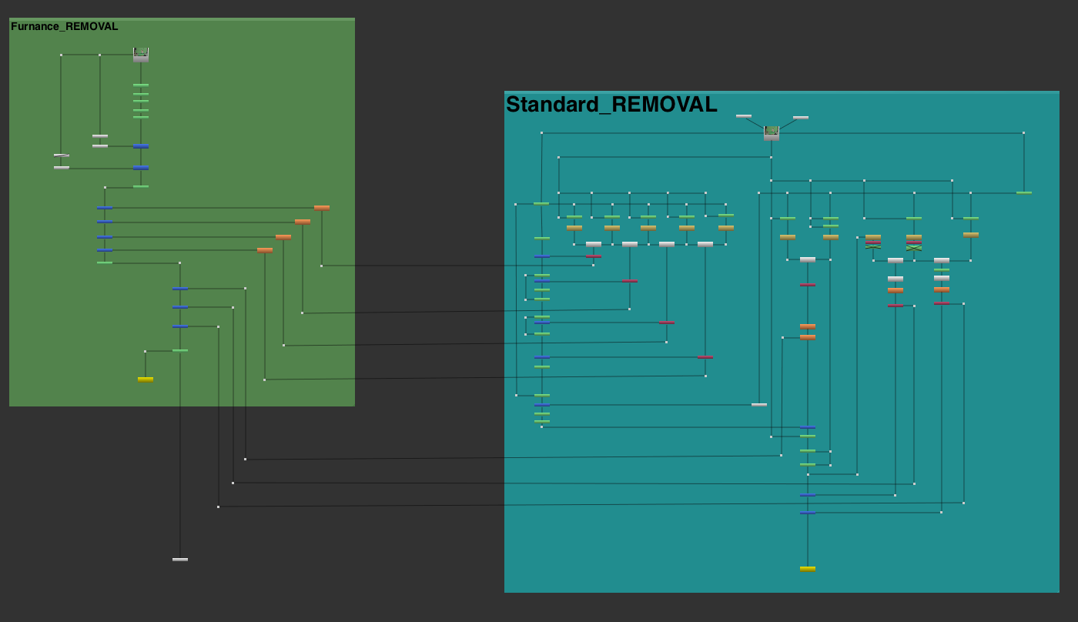The width and height of the screenshot is (1078, 622).
Task: Select the disabled slashed gray node in Furnance_REMOVAL
Action: pos(62,155)
